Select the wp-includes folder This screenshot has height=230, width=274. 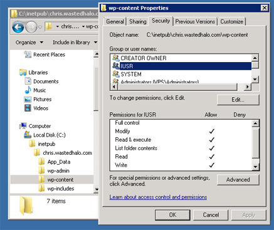[x=61, y=189]
